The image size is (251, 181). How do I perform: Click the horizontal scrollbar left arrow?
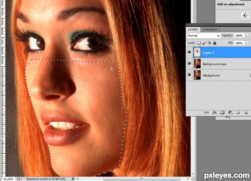[78, 179]
